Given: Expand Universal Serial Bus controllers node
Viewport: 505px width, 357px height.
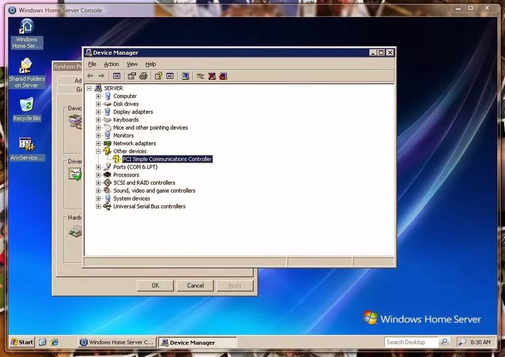Looking at the screenshot, I should pos(98,207).
